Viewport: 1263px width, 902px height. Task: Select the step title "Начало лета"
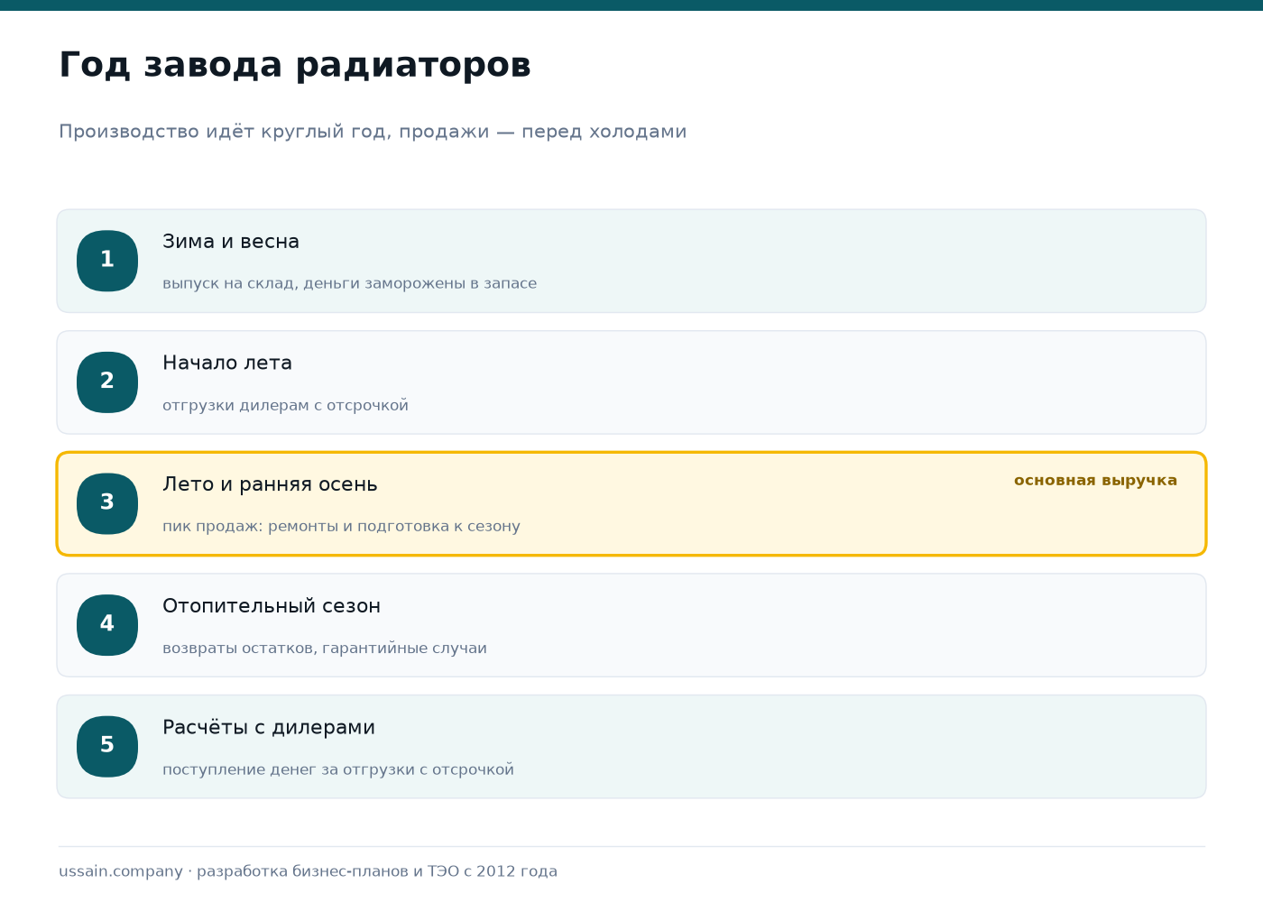pos(227,363)
